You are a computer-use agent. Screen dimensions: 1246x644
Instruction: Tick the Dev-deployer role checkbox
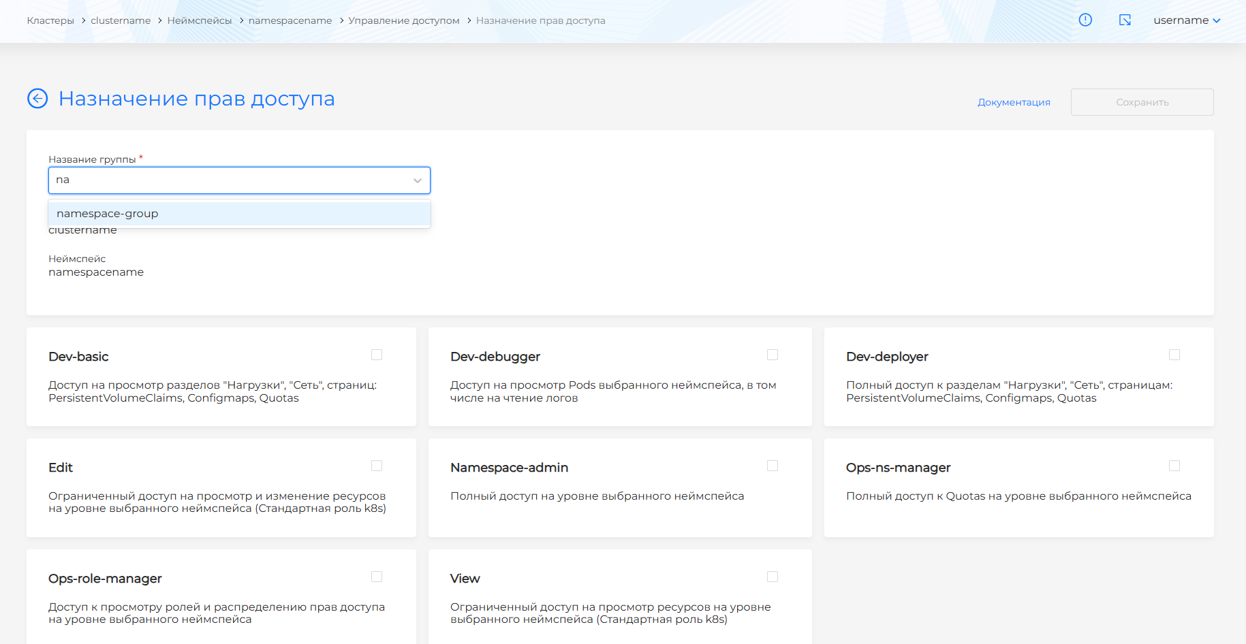[1174, 355]
